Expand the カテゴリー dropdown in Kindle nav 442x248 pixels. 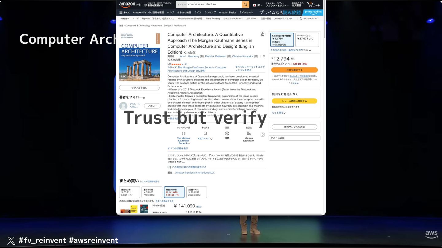pyautogui.click(x=252, y=18)
